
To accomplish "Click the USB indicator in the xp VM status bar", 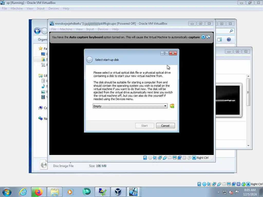I will pos(219,184).
